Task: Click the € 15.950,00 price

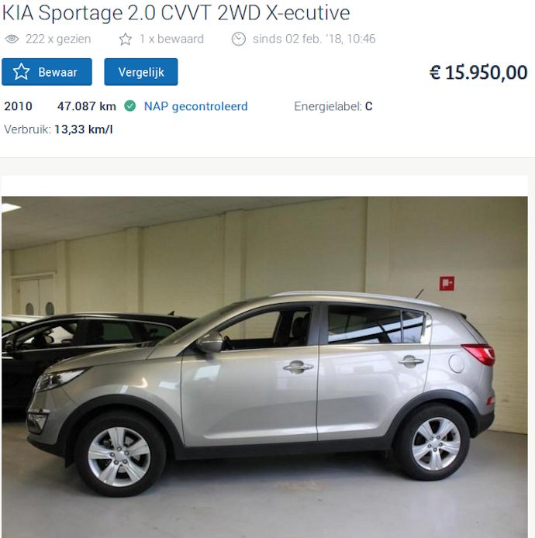Action: pos(478,73)
